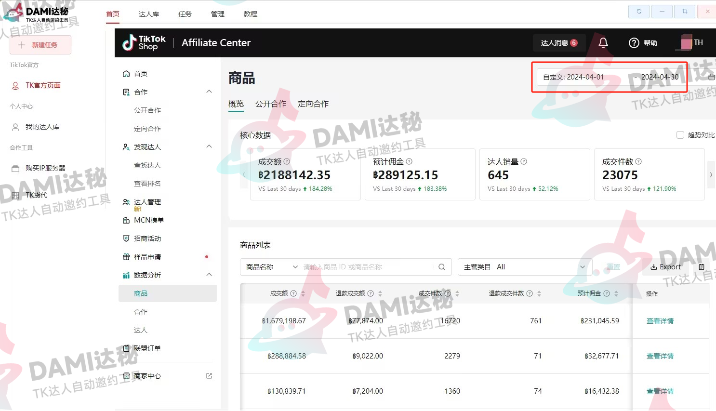Screen dimensions: 716x411
Task: Click the search magnifier in product field
Action: click(x=441, y=267)
